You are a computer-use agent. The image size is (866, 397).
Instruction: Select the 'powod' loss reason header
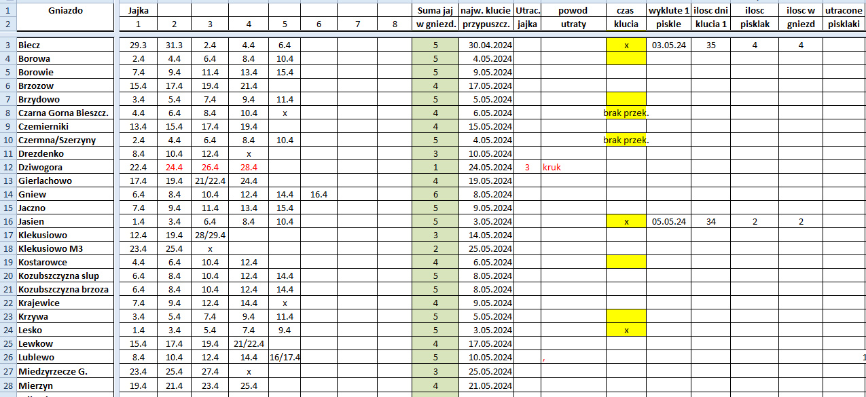click(573, 10)
